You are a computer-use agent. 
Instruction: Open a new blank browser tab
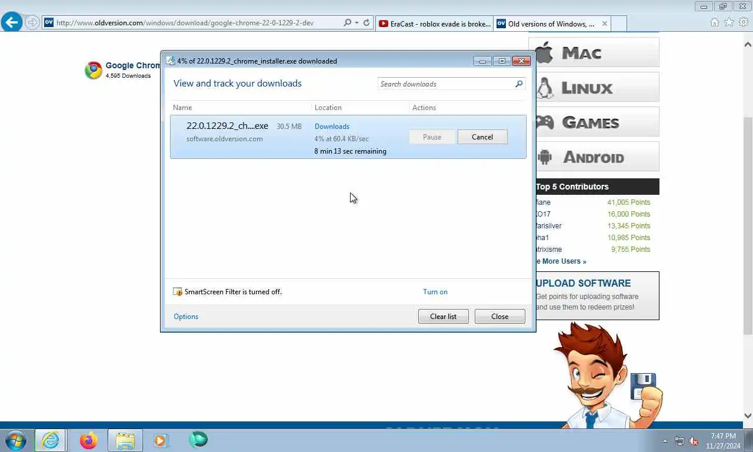[619, 24]
